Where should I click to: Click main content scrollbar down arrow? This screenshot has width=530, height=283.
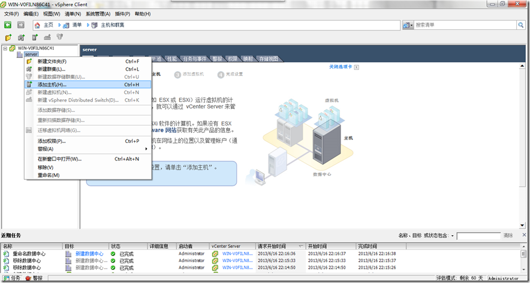pos(522,226)
